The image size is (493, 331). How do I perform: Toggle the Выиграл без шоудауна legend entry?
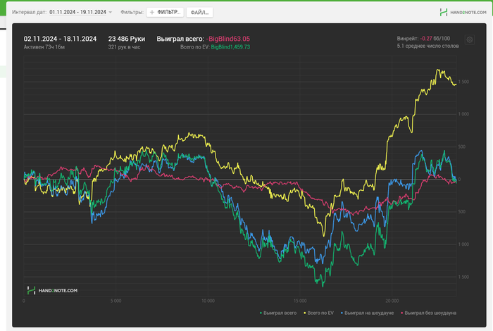coord(428,313)
